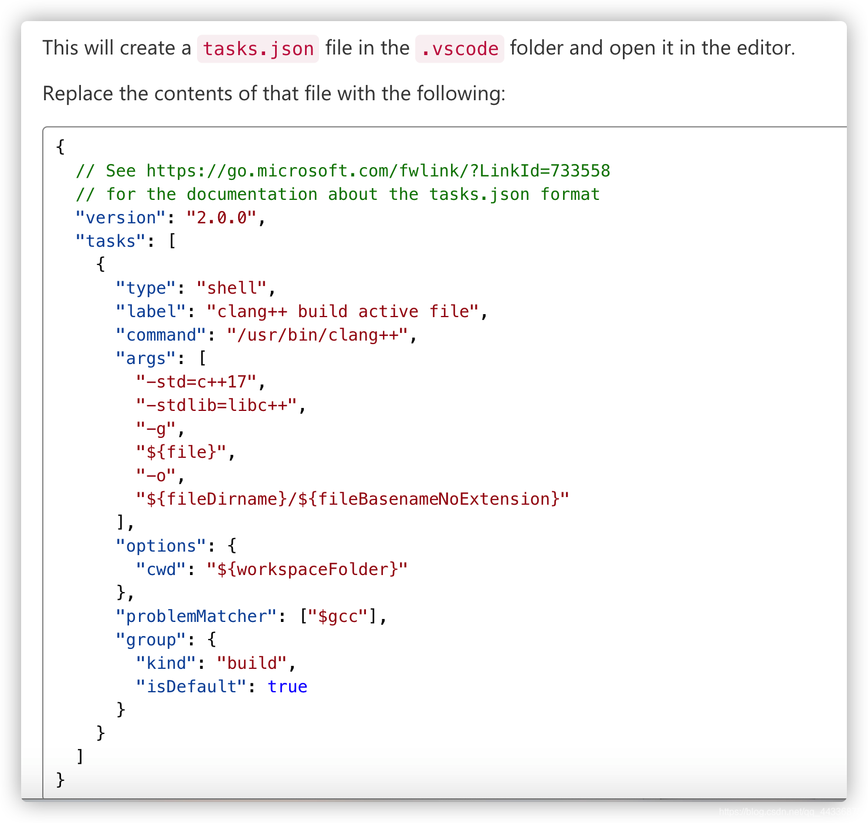This screenshot has width=868, height=823.
Task: Click the "type" key
Action: point(146,288)
